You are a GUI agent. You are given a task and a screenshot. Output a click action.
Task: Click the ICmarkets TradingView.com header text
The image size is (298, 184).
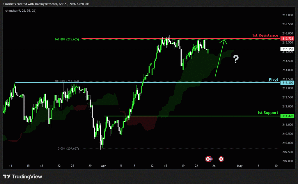[x=47, y=3]
